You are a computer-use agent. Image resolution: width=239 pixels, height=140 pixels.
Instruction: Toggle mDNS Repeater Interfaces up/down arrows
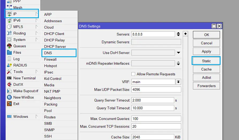pos(179,63)
